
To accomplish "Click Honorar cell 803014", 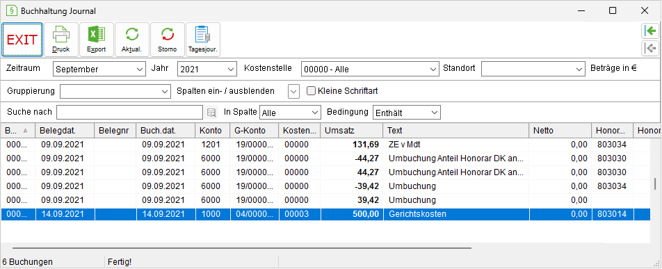I will click(612, 214).
